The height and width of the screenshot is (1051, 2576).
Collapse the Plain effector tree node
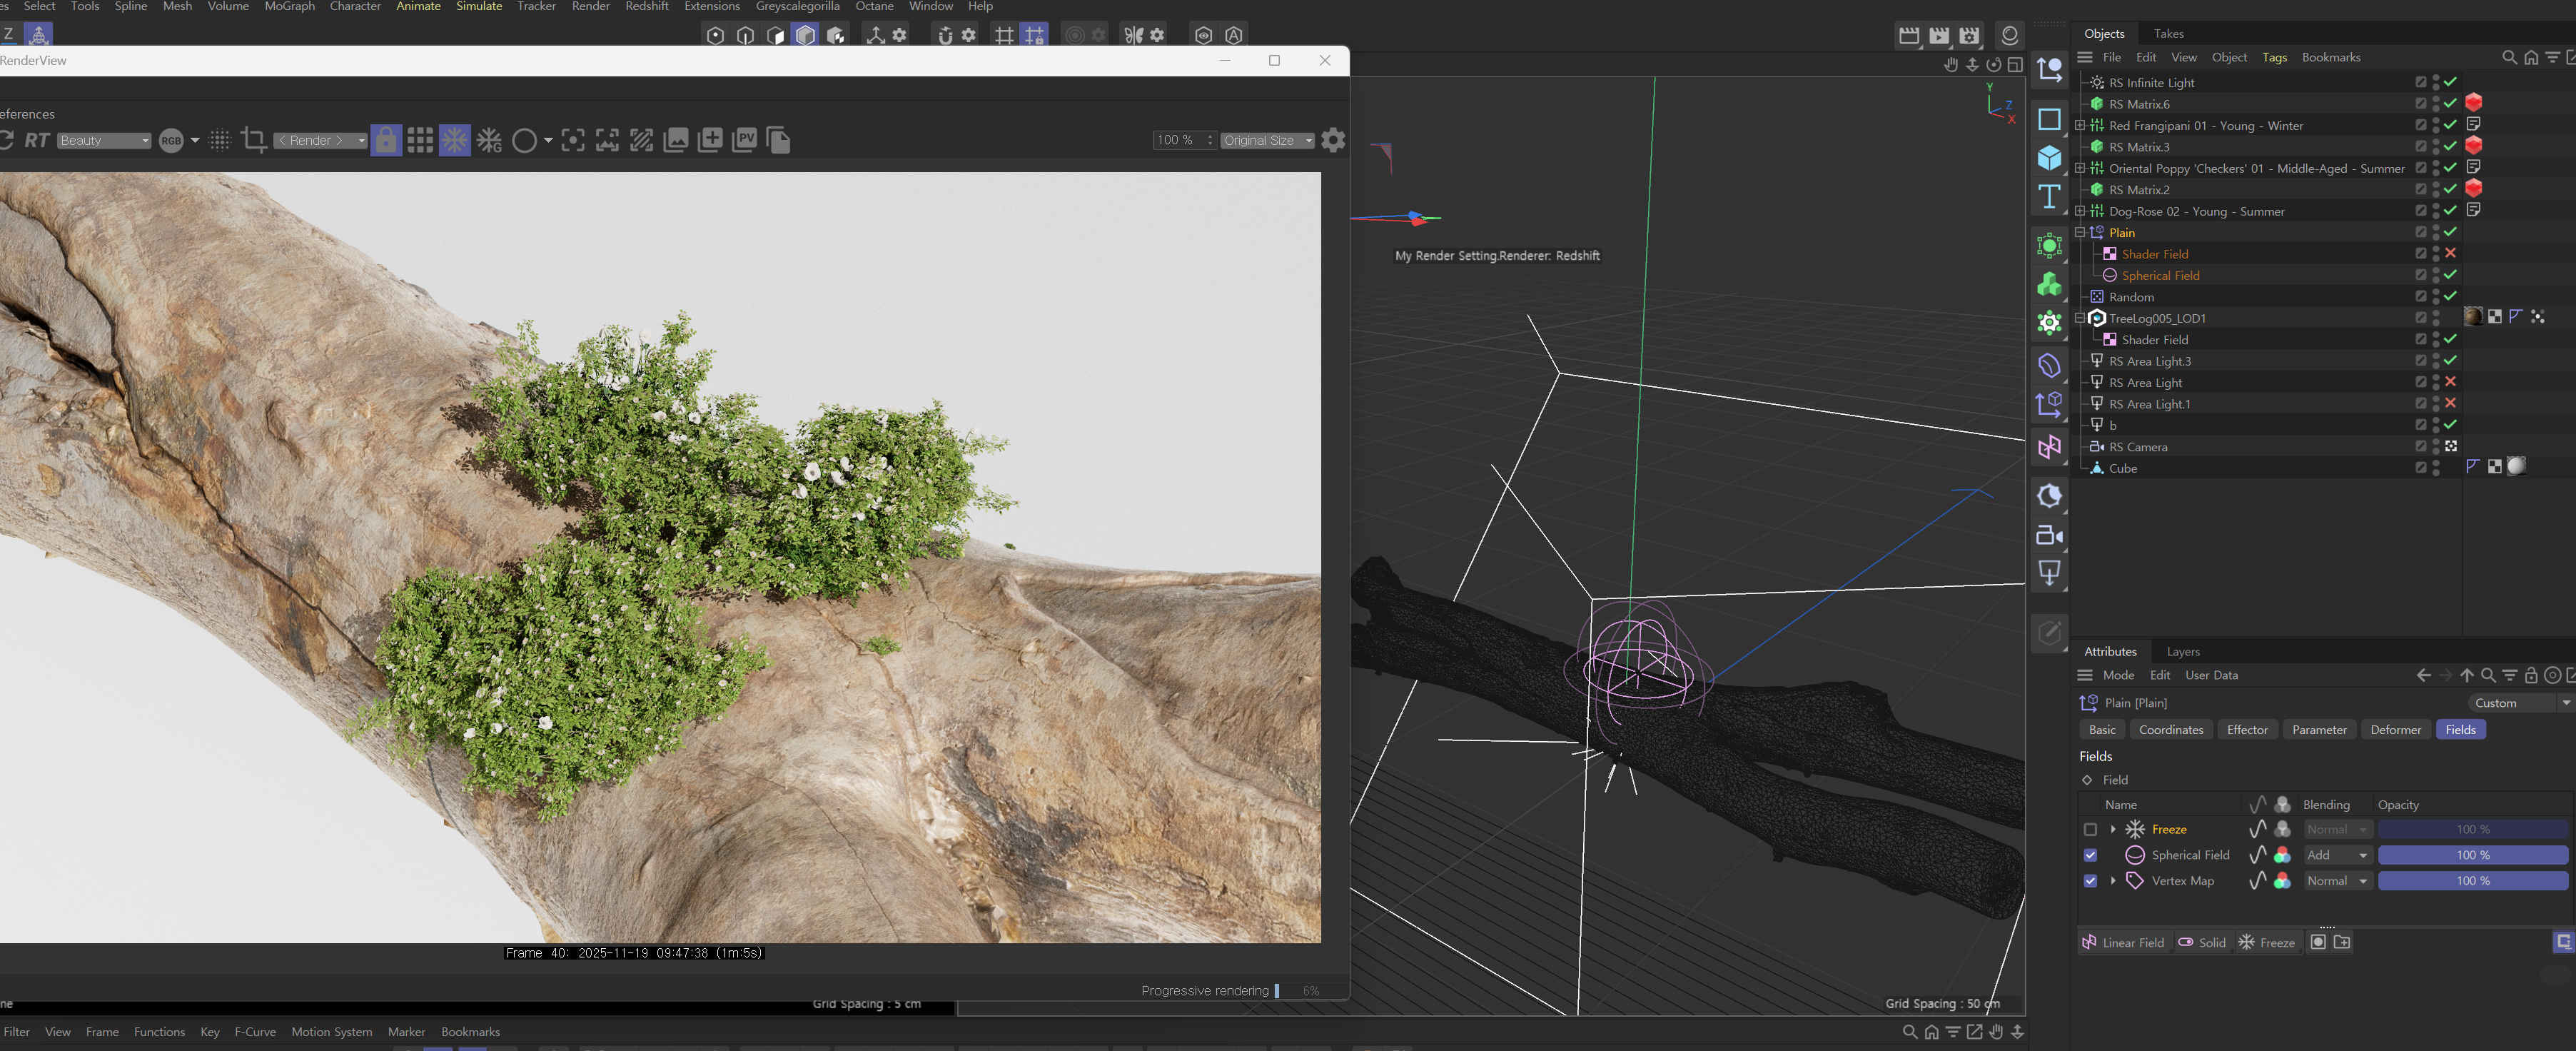pyautogui.click(x=2080, y=232)
